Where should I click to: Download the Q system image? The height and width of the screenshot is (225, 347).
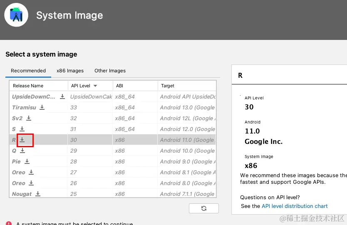pyautogui.click(x=22, y=151)
